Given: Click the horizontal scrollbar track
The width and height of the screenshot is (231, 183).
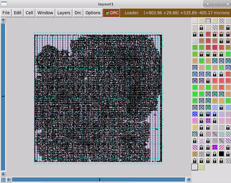Looking at the screenshot, I should coord(99,180).
